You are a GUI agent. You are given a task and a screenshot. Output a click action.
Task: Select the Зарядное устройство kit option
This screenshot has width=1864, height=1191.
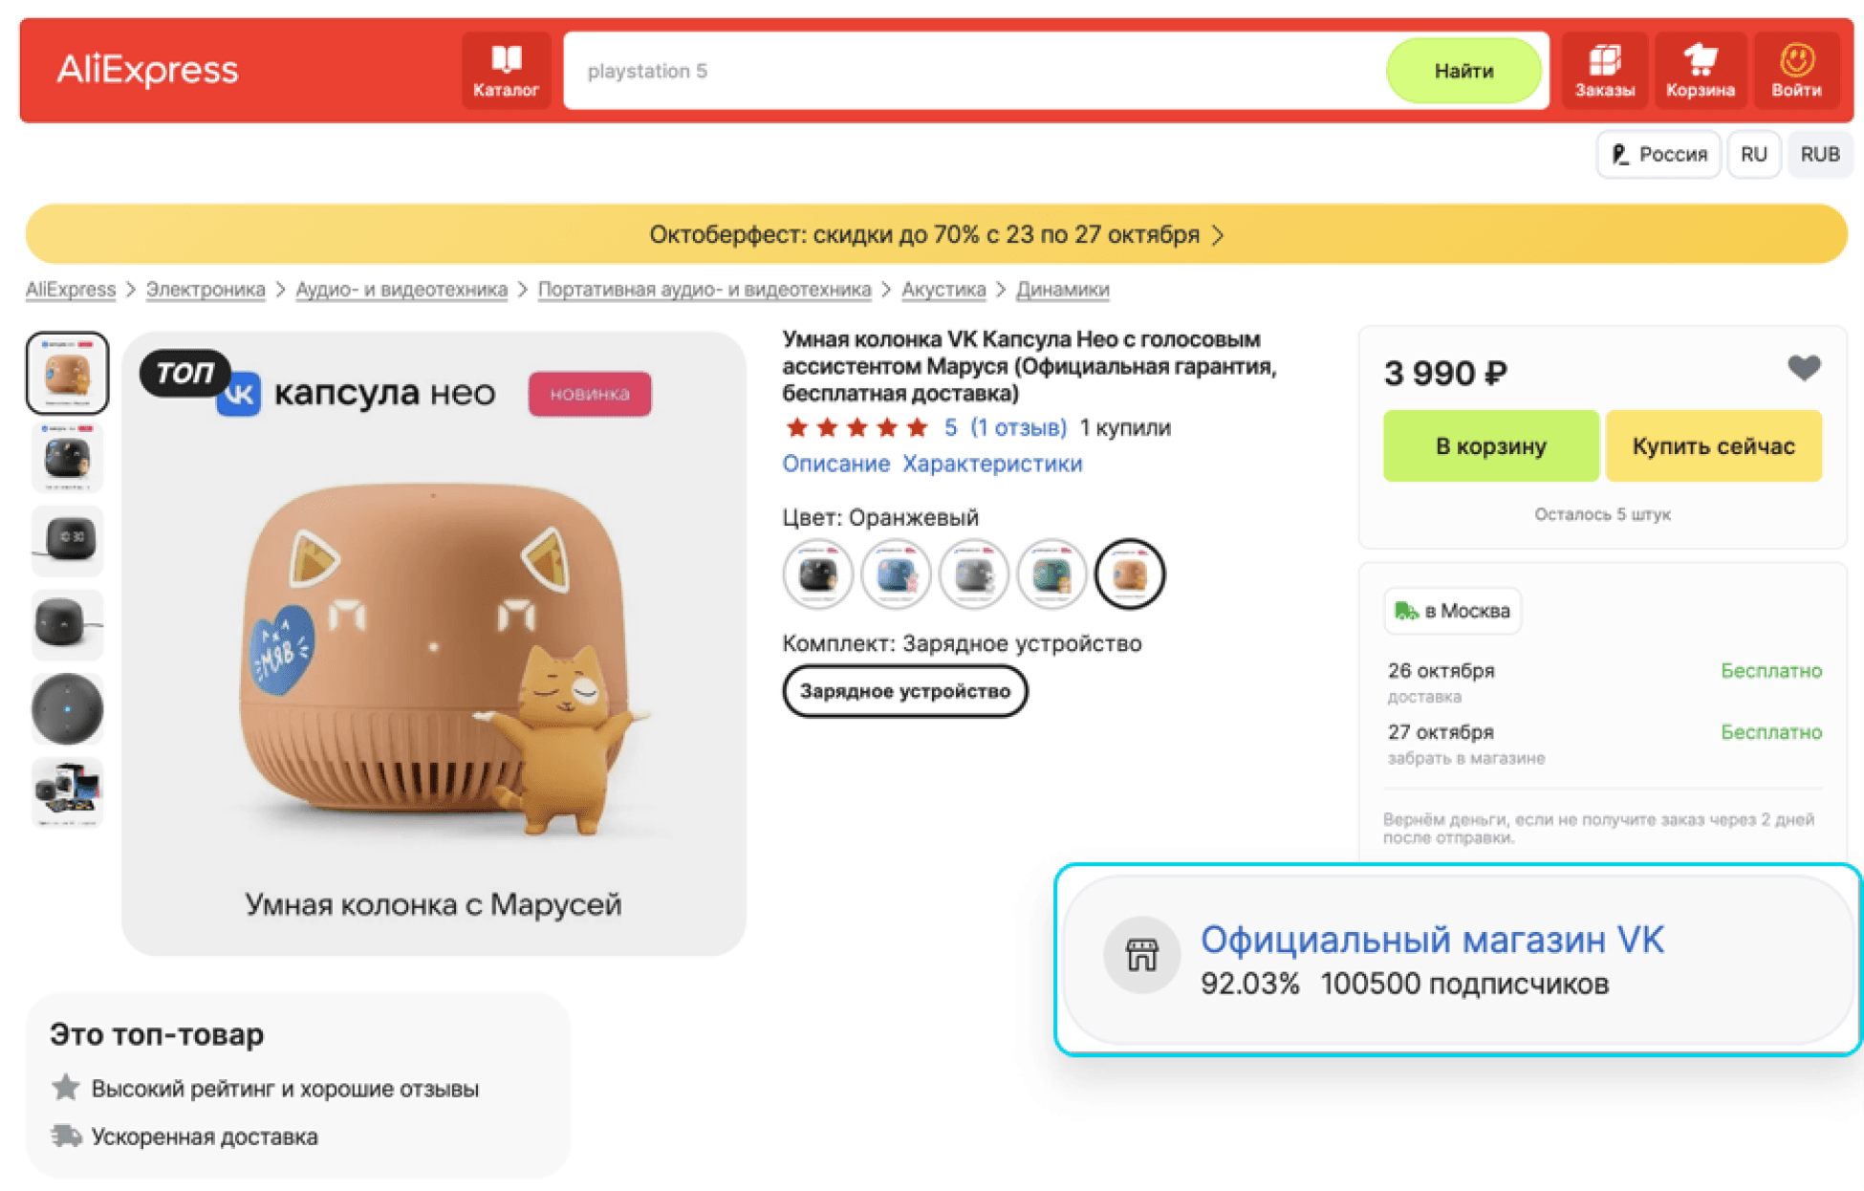tap(904, 691)
